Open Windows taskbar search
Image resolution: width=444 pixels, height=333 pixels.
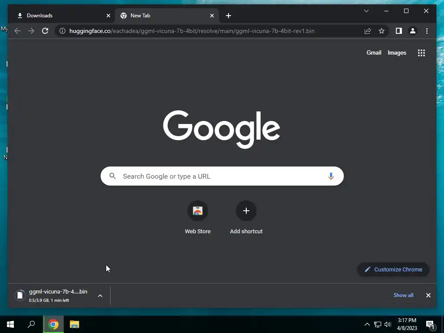pyautogui.click(x=31, y=324)
